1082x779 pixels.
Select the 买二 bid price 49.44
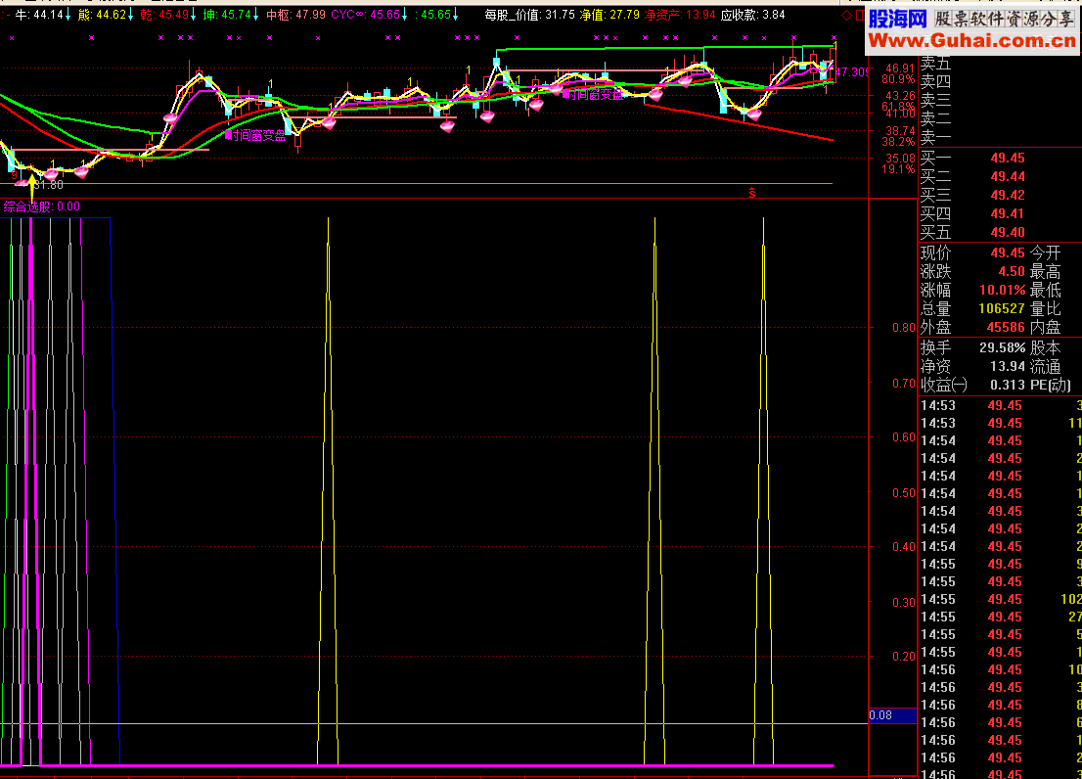pyautogui.click(x=1008, y=176)
